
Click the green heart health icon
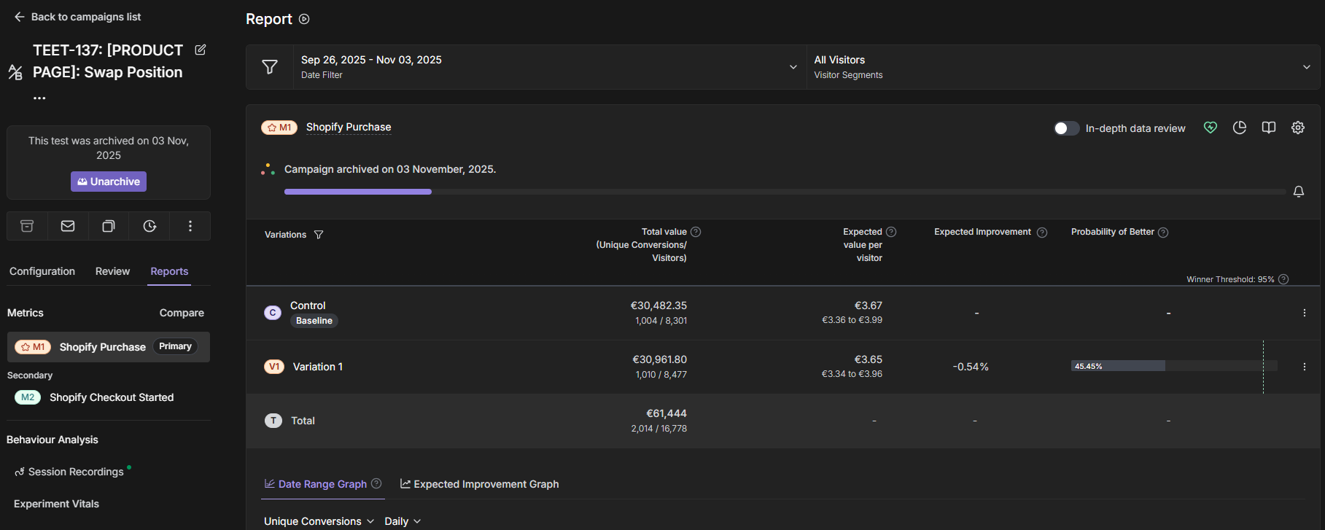click(x=1211, y=128)
